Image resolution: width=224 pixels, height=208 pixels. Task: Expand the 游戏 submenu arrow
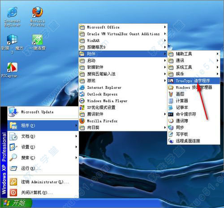coord(165,81)
